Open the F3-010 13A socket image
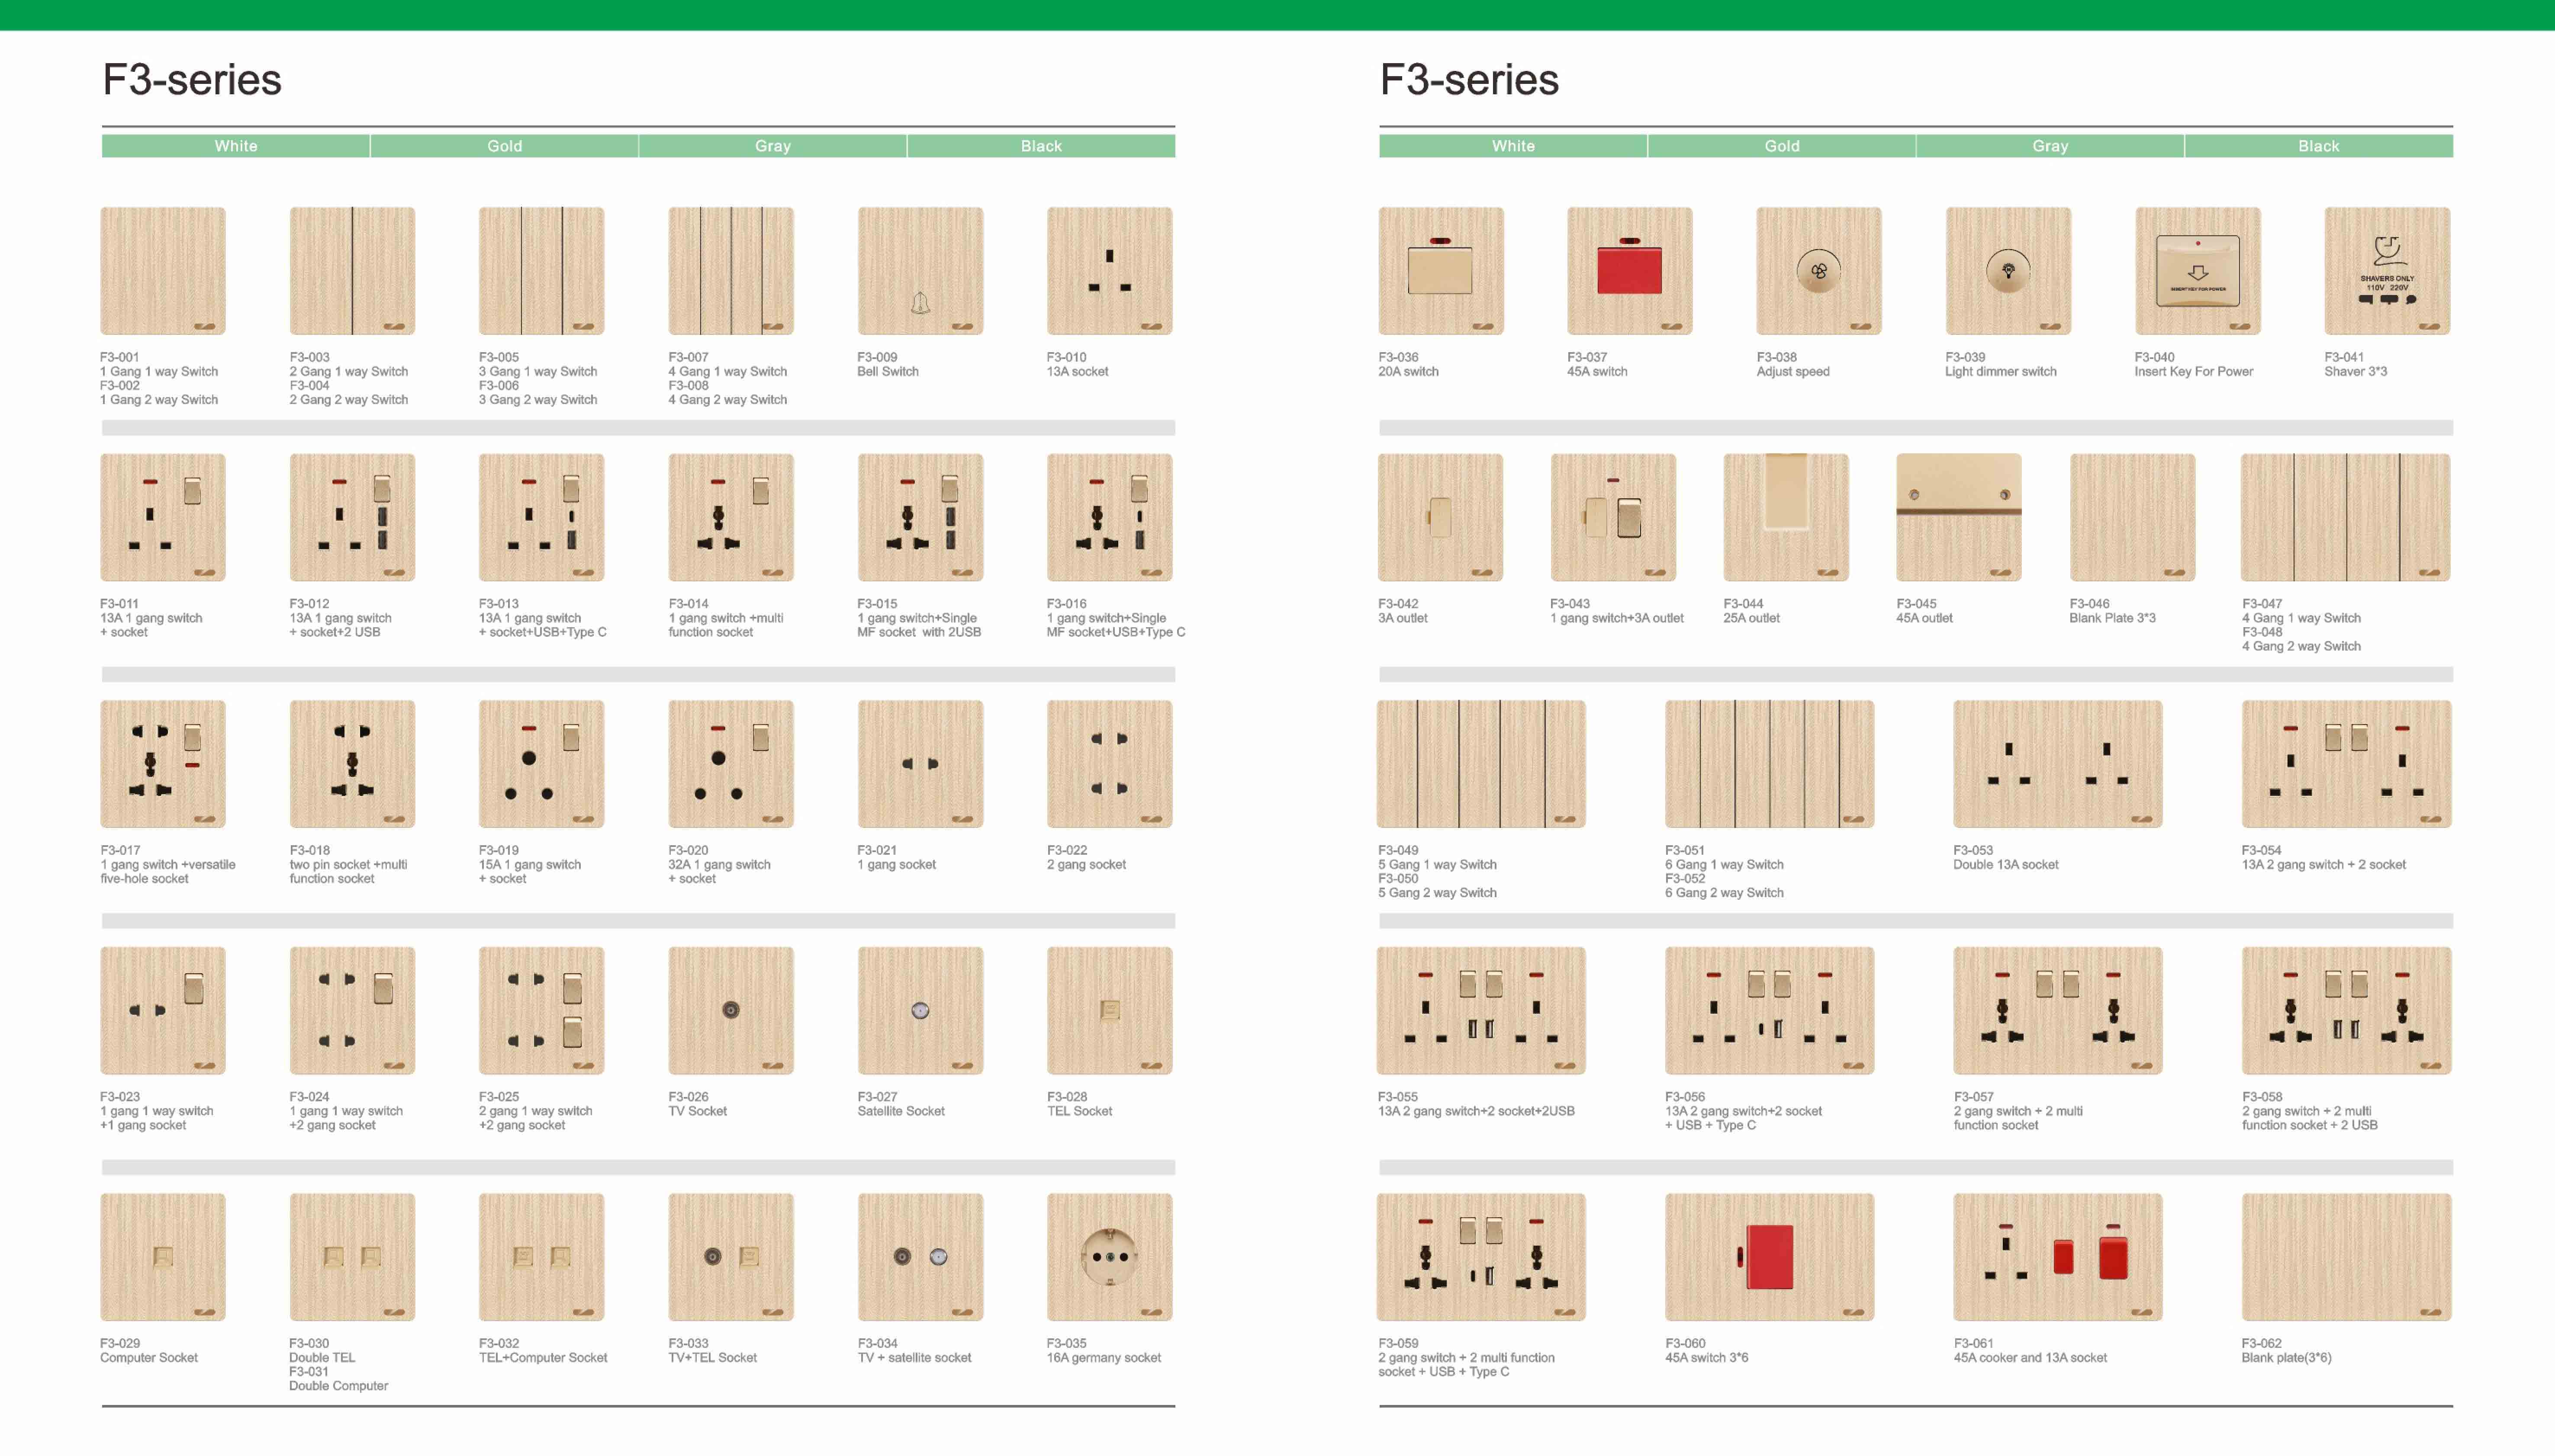Screen dimensions: 2555x1456 (1110, 271)
